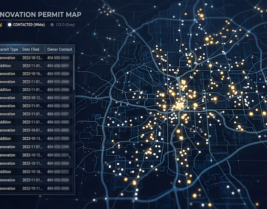Click the permit table's vertical scrollbar thumb
267x209 pixels.
coord(74,72)
